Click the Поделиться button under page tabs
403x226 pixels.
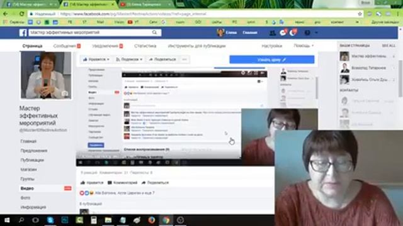coord(162,60)
